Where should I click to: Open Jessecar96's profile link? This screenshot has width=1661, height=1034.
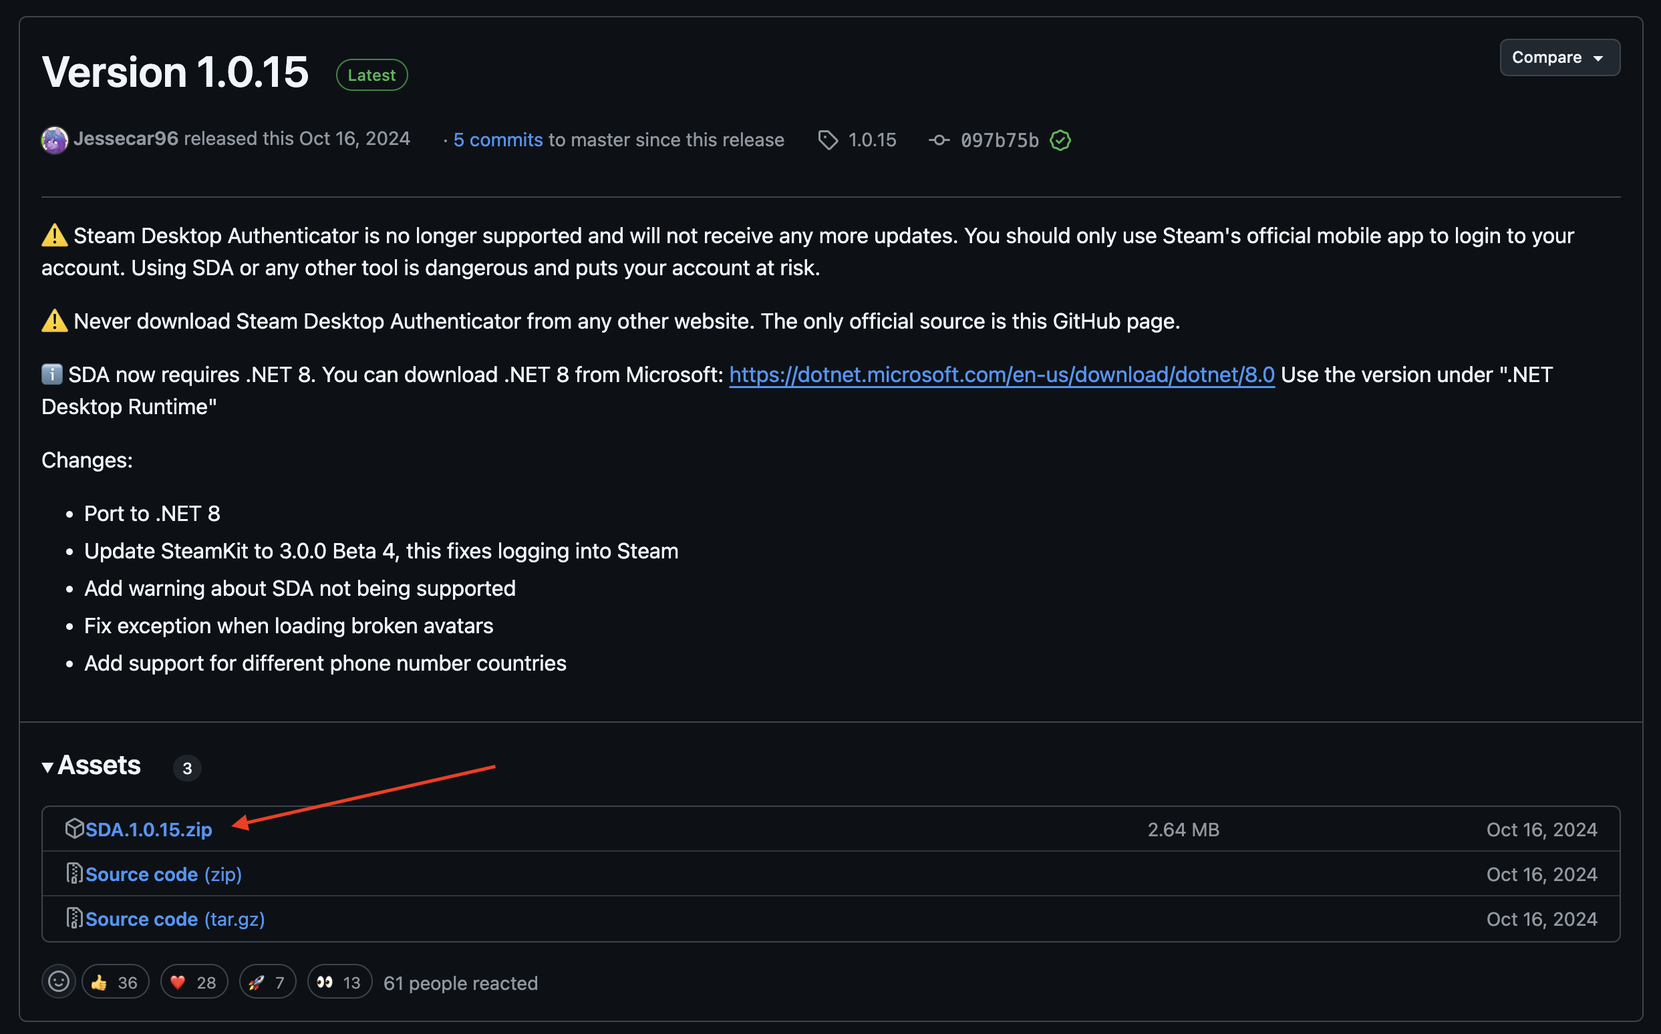(126, 139)
